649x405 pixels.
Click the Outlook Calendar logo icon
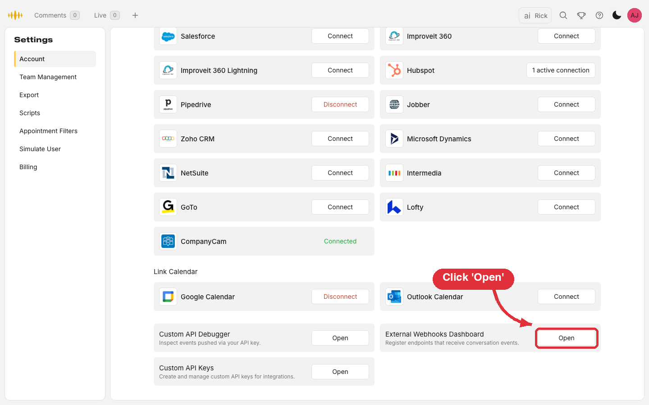coord(394,297)
